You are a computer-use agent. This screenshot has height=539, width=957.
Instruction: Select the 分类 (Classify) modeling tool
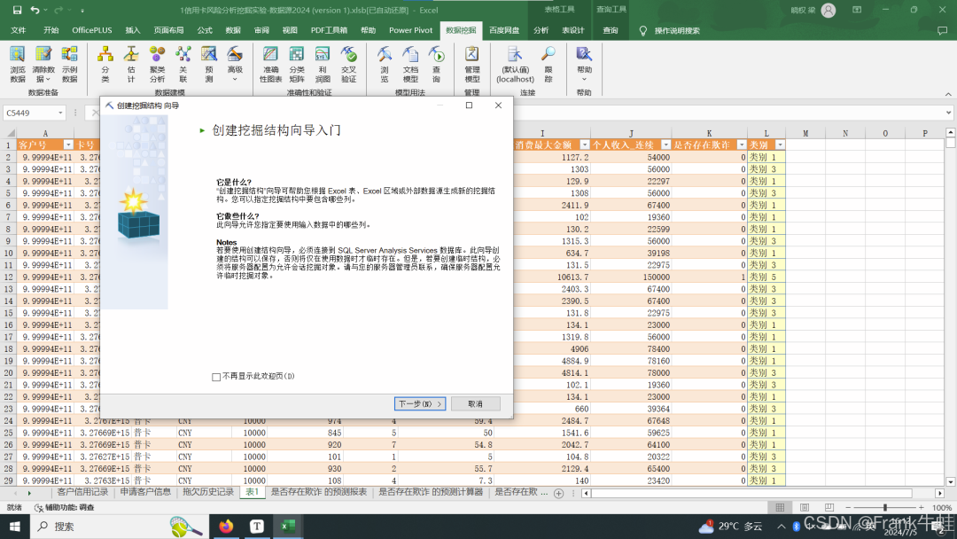(105, 64)
